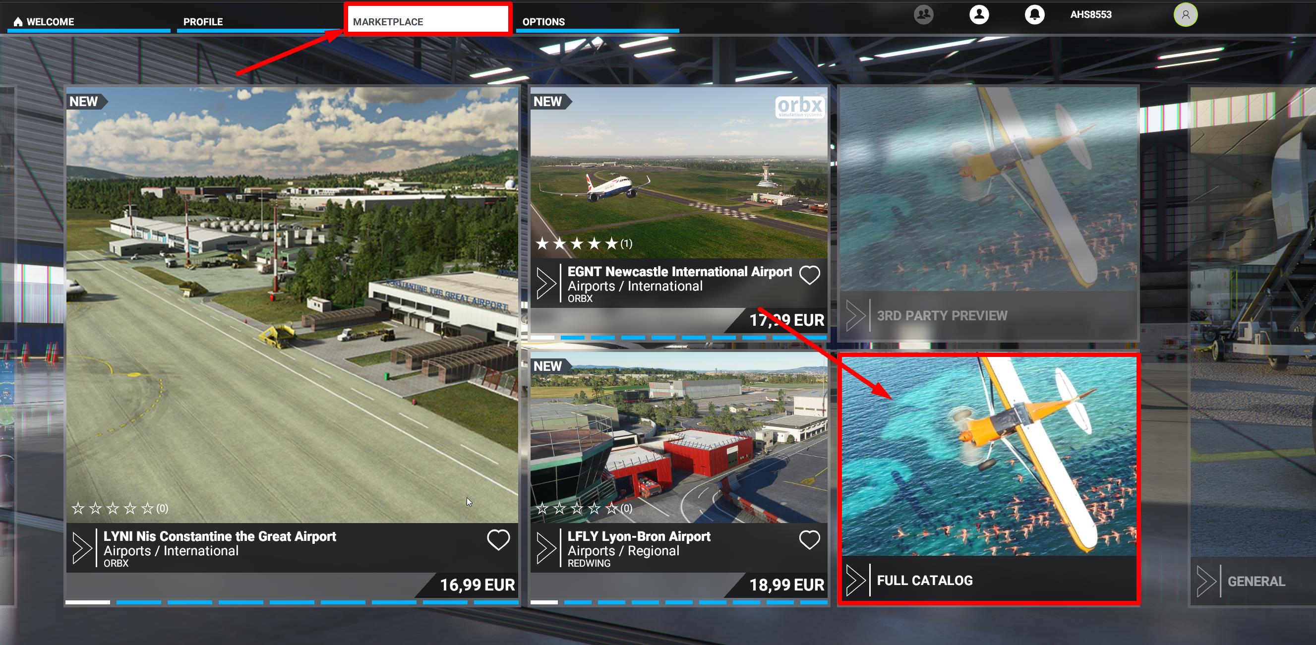This screenshot has height=645, width=1316.
Task: Expand LYNI Nis Constantine chevron arrow
Action: click(82, 548)
